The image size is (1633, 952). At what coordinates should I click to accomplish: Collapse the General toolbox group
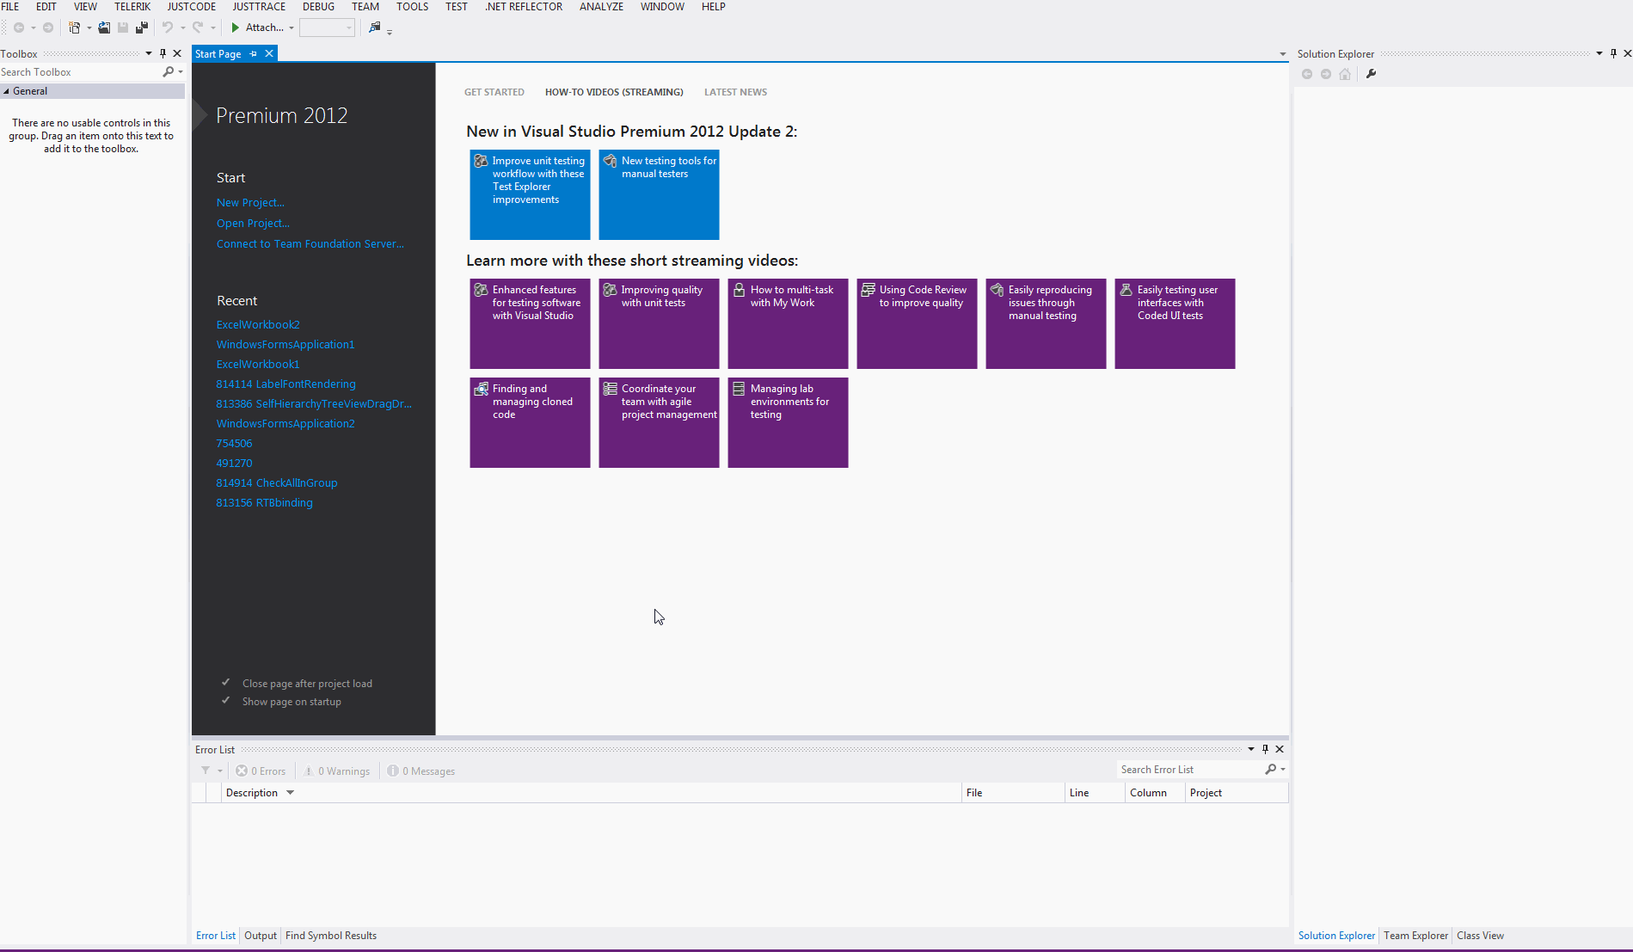pos(6,91)
